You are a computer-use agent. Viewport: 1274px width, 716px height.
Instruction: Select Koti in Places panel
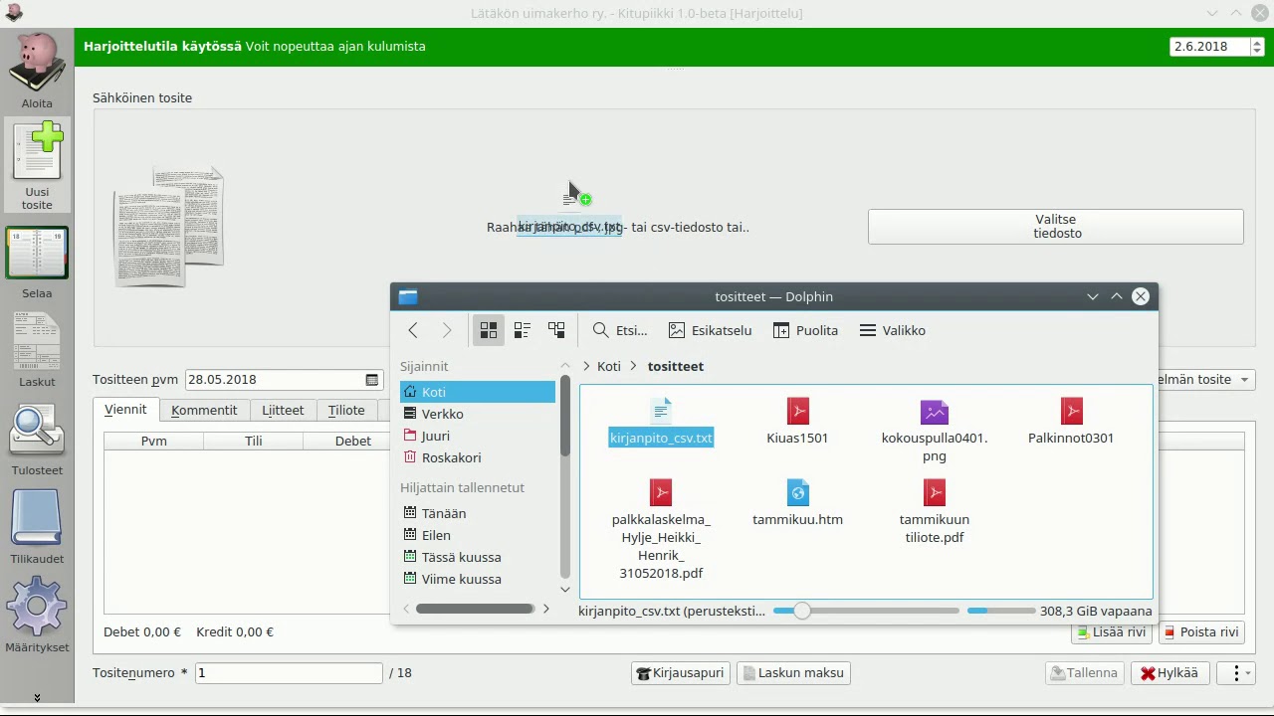pyautogui.click(x=478, y=392)
